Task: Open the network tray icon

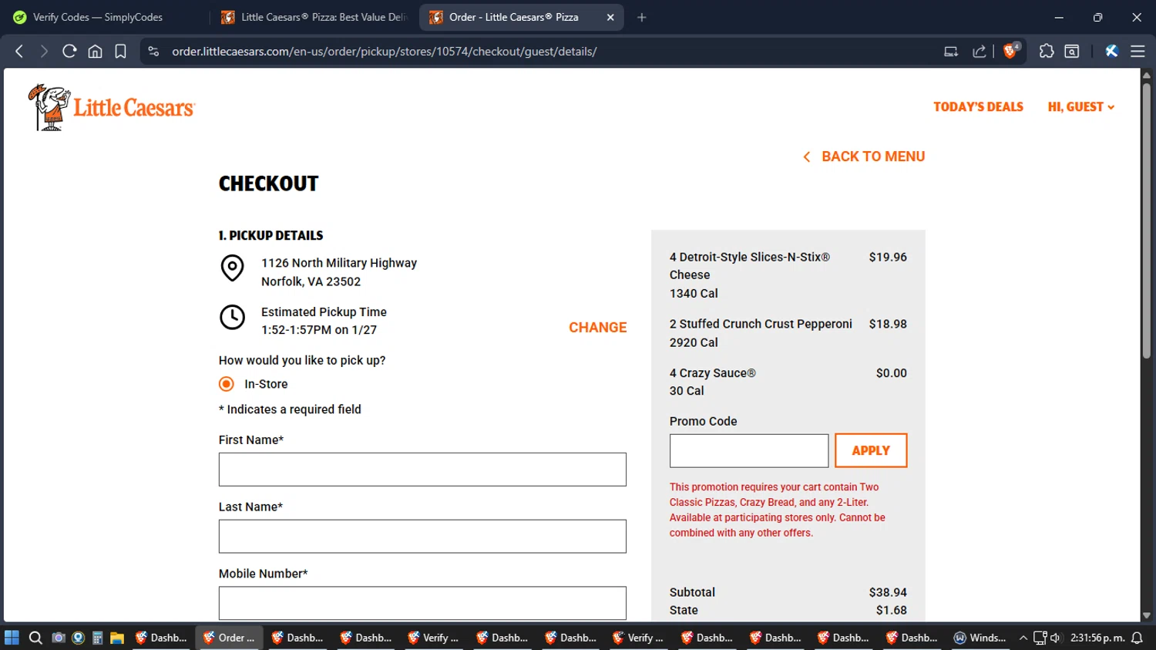Action: 1040,638
